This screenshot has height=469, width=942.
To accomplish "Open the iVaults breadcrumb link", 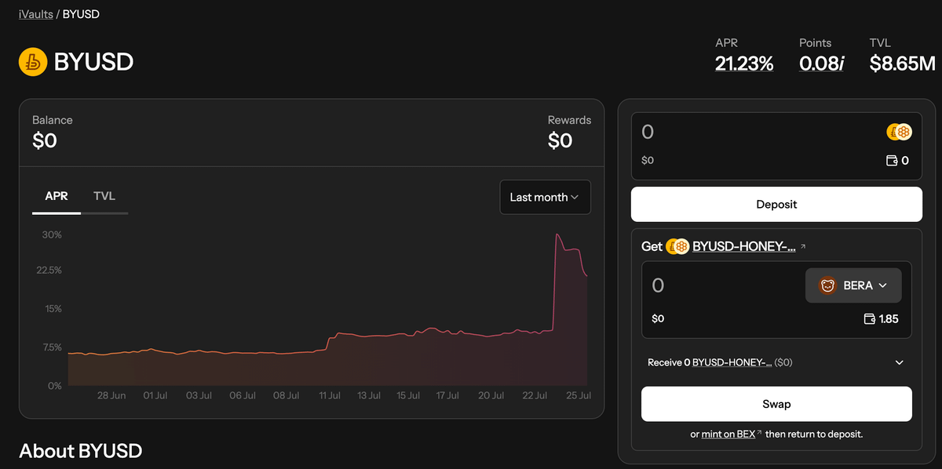I will click(x=36, y=14).
